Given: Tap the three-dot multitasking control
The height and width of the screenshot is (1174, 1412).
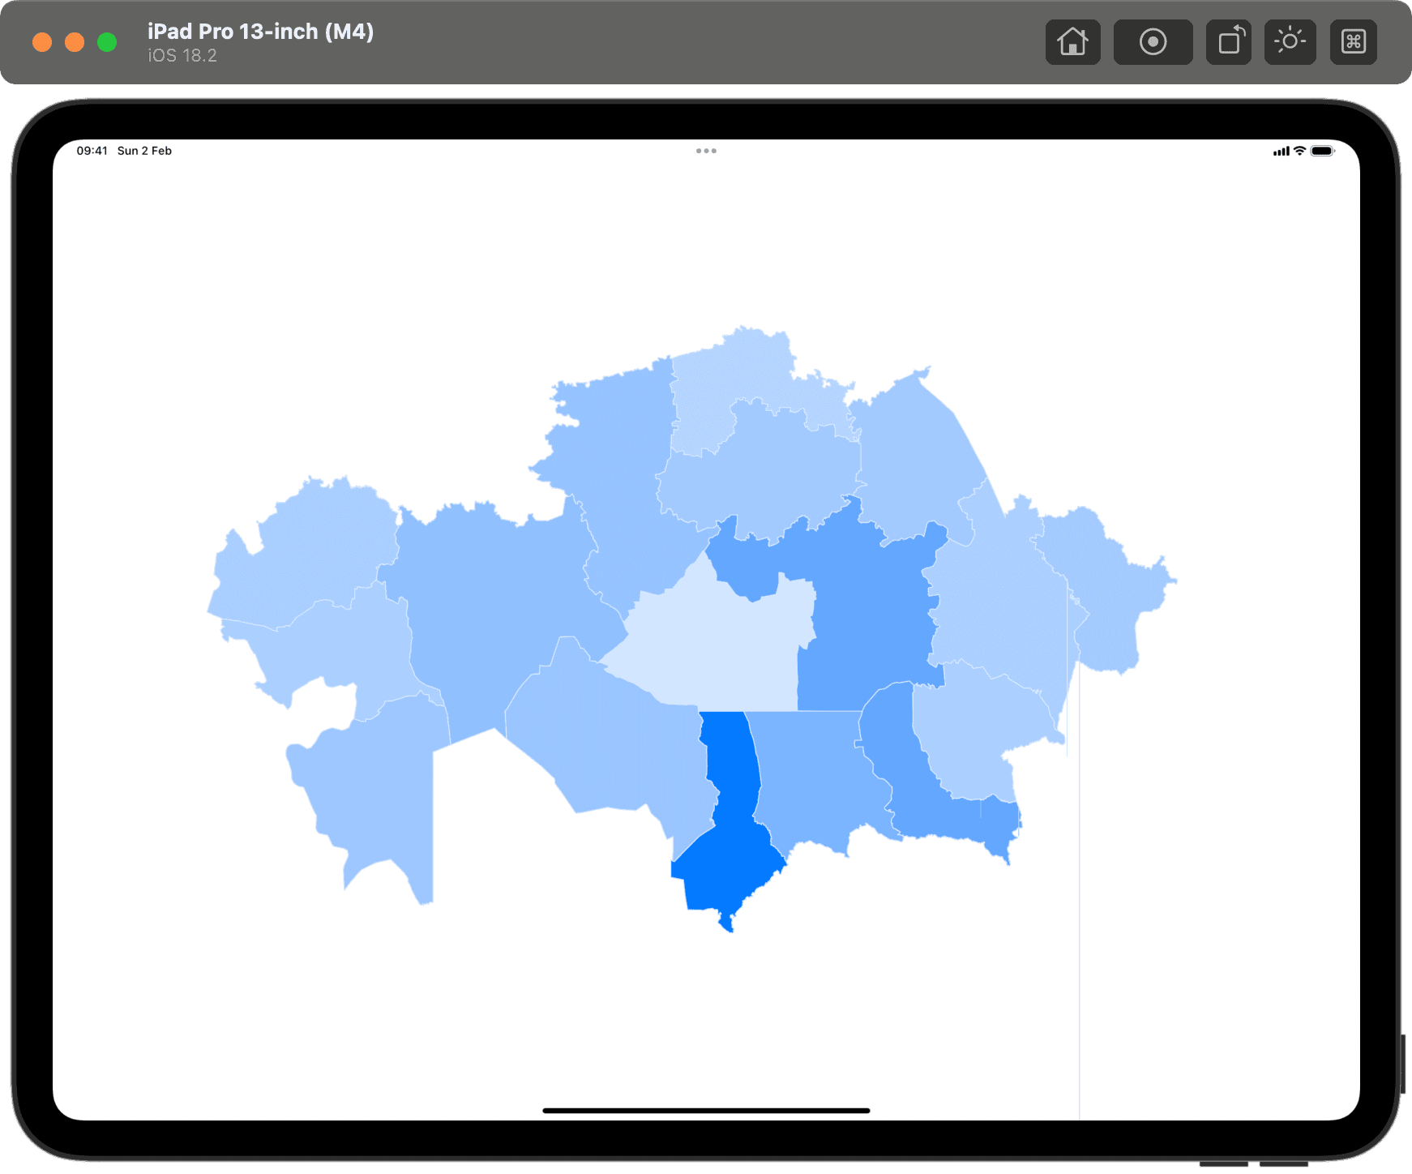Looking at the screenshot, I should click(x=706, y=151).
